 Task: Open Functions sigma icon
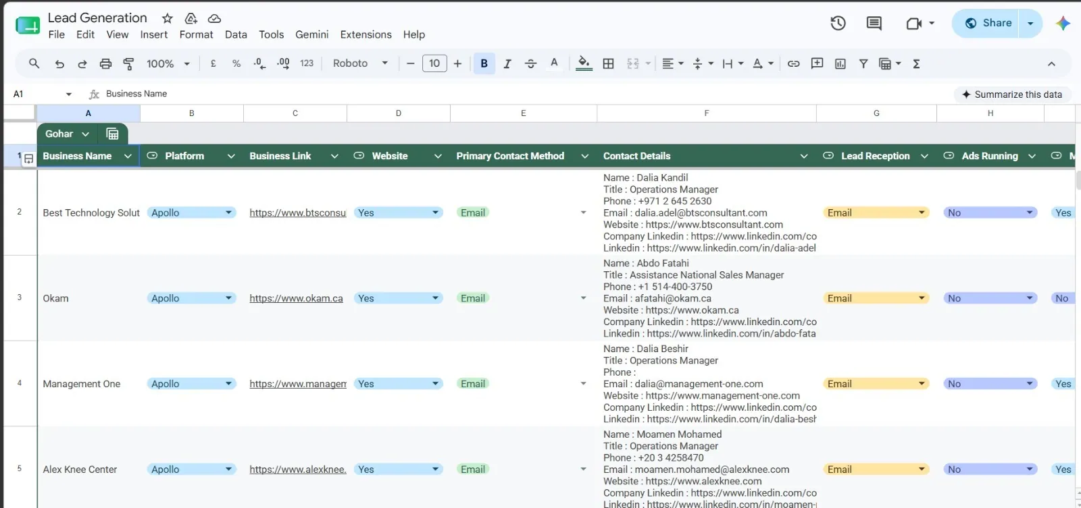[x=916, y=63]
